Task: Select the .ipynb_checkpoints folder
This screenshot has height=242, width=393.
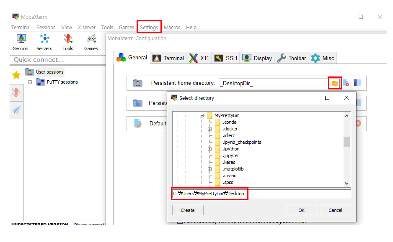Action: [x=242, y=142]
